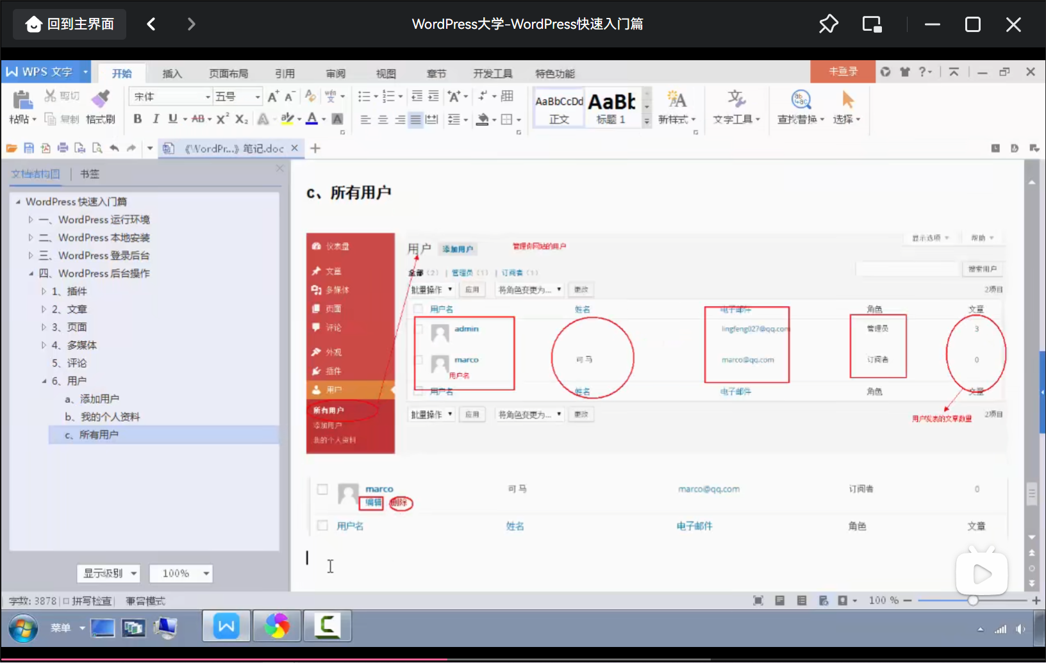Click the Print icon in quick toolbar
The width and height of the screenshot is (1046, 663).
(x=63, y=148)
